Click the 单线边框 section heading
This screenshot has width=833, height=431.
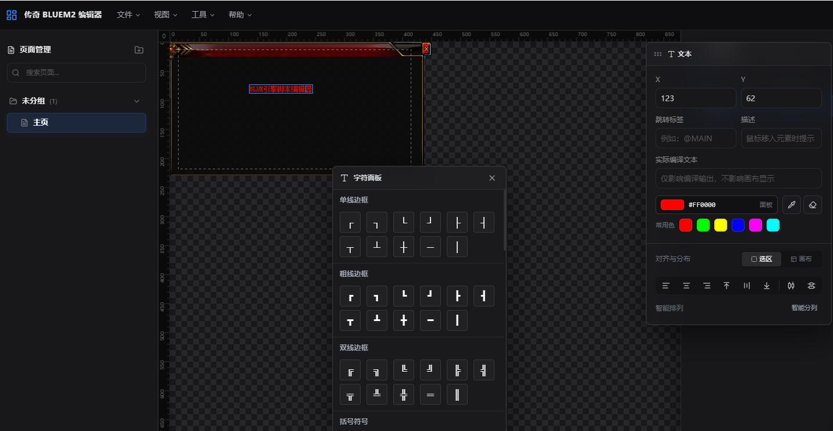(354, 200)
